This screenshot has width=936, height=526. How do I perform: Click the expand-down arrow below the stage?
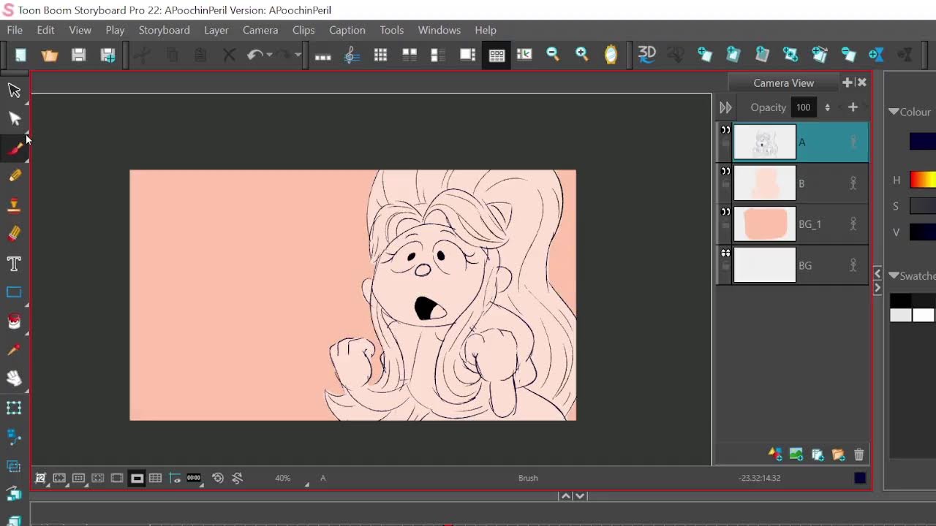click(x=580, y=495)
